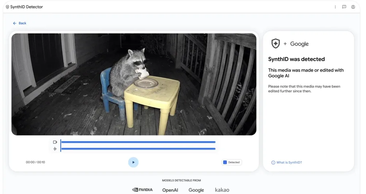The image size is (366, 194).
Task: Play the raccoon video
Action: 133,162
